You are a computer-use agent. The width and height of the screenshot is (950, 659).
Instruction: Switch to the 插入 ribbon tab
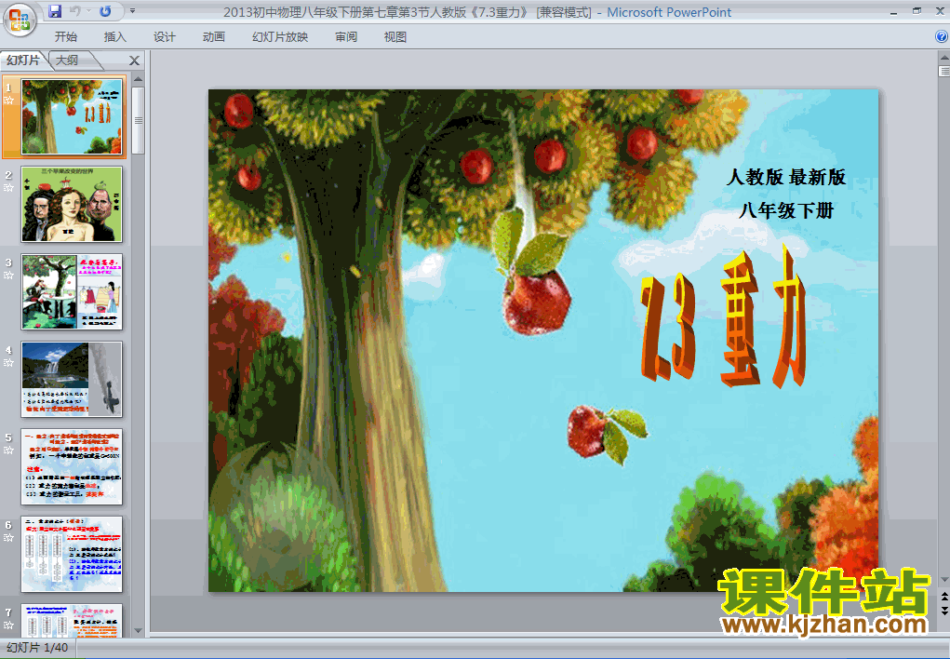point(115,37)
